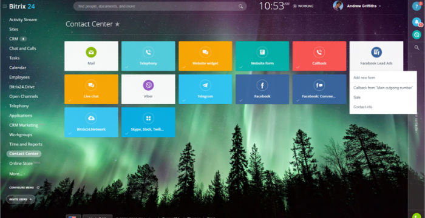Open the notifications bell icon
This screenshot has width=425, height=218.
tap(416, 22)
